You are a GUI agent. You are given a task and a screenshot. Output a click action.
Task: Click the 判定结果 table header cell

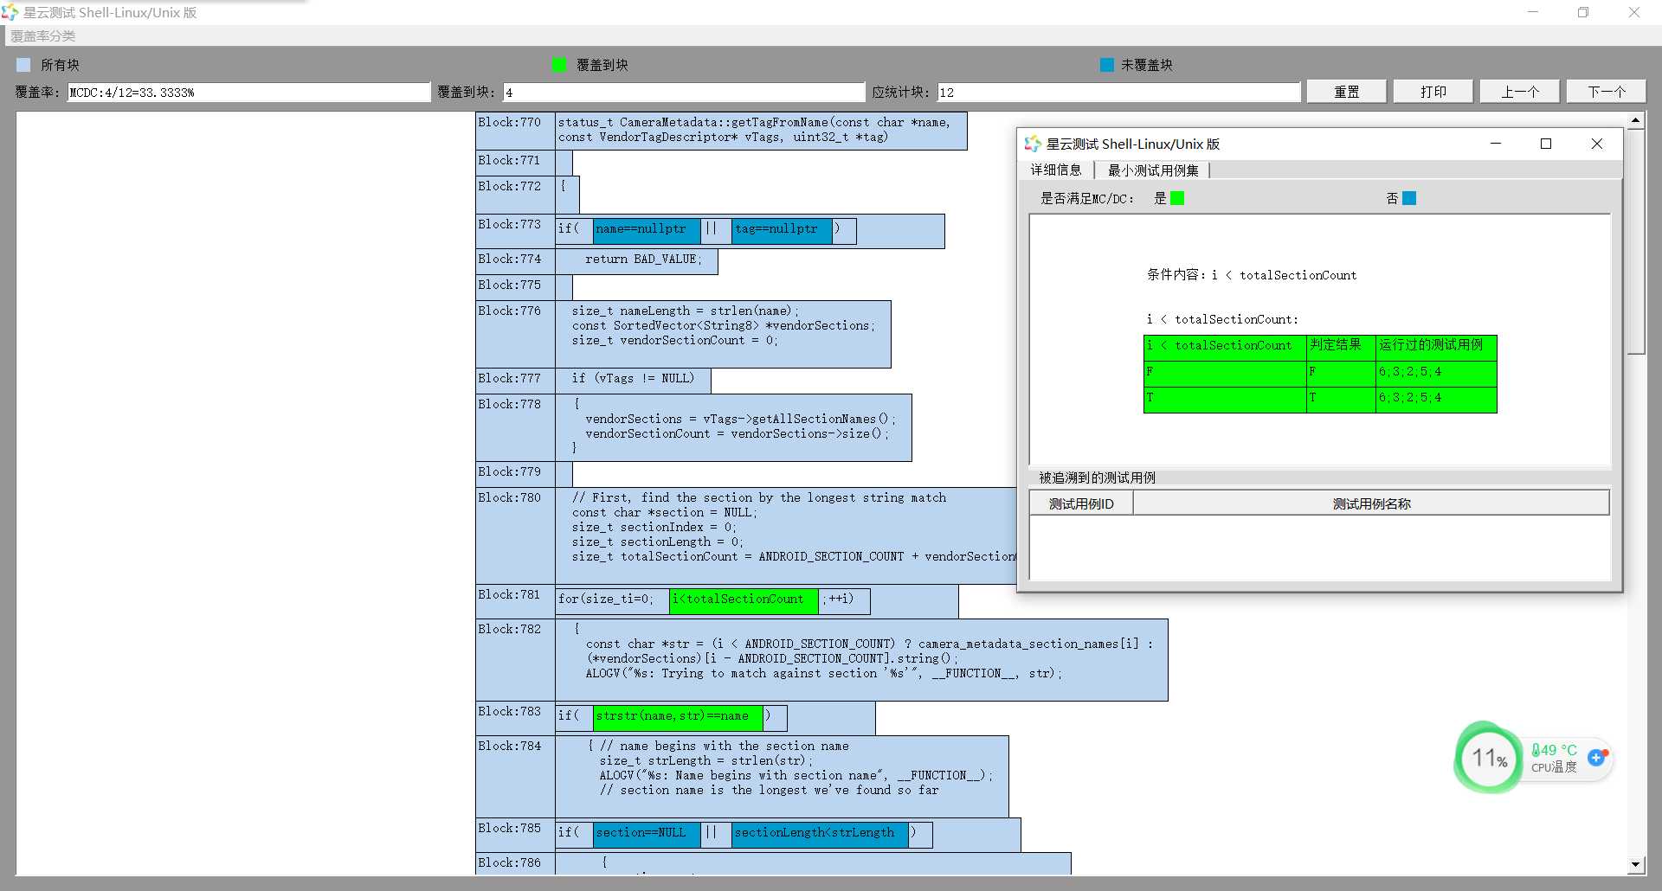(1341, 348)
